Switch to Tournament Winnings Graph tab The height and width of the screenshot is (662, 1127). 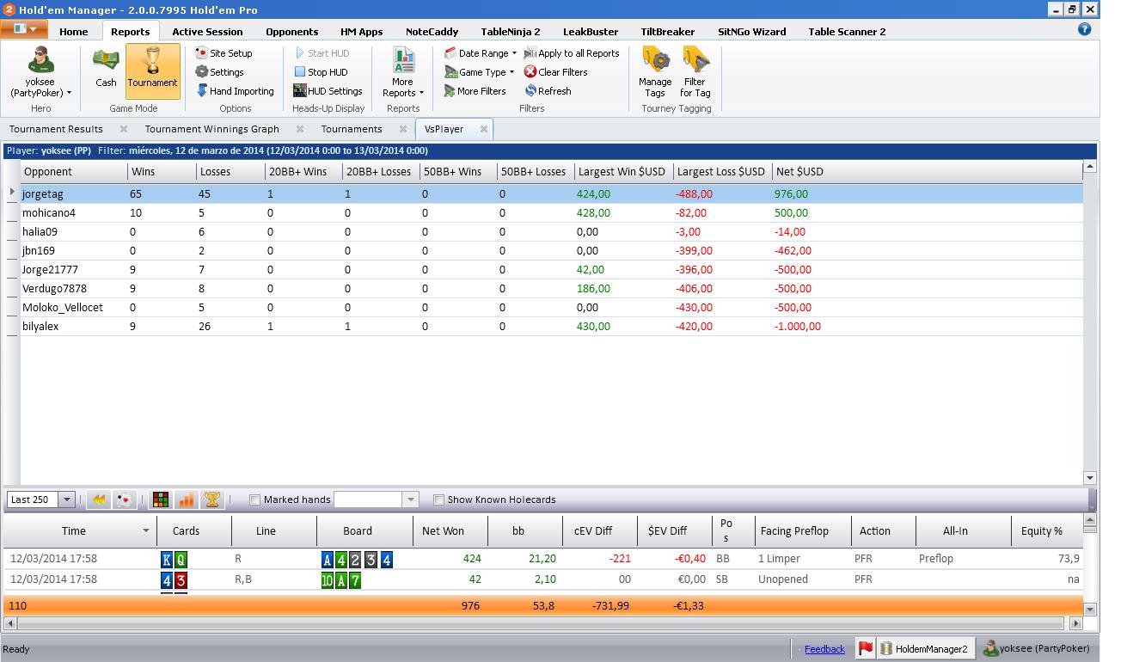(x=211, y=129)
